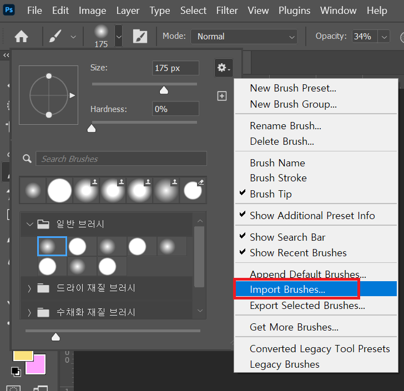
Task: Click the 수채화 재질 브러시 folder icon
Action: 43,312
